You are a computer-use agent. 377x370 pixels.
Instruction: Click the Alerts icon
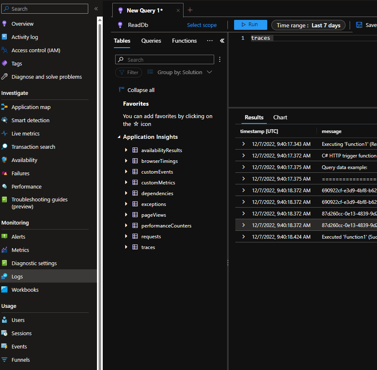(x=4, y=236)
